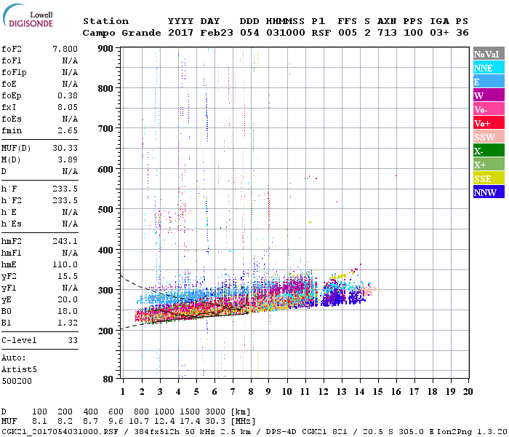This screenshot has height=437, width=509.
Task: Select the W purple legend swatch
Action: [x=489, y=95]
